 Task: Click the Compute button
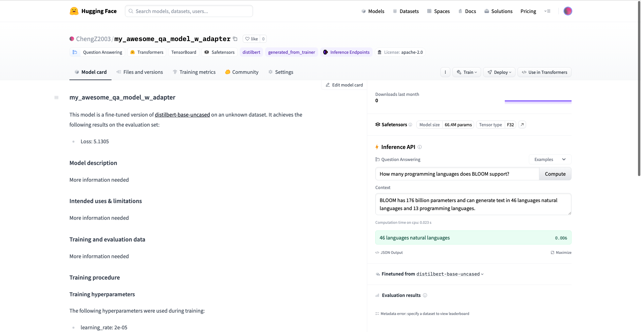pyautogui.click(x=555, y=174)
